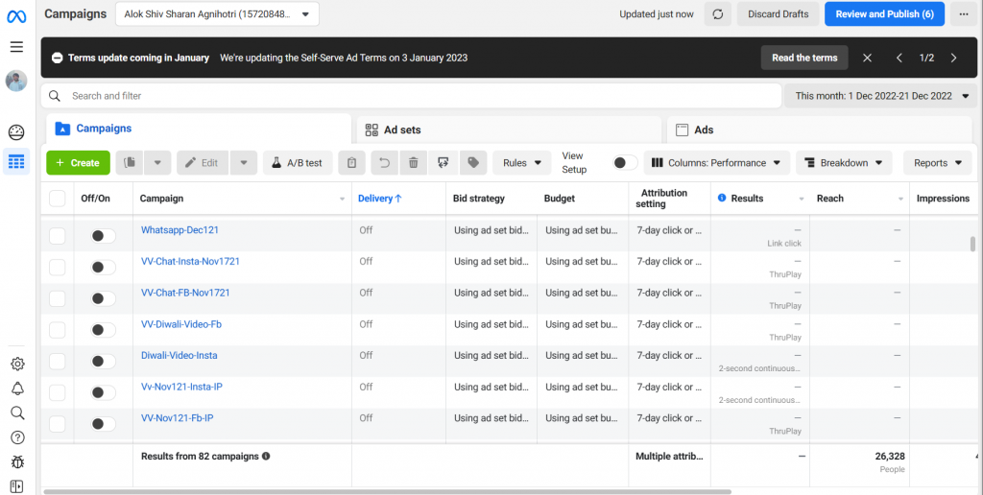
Task: Open the settings gear in sidebar
Action: 17,364
